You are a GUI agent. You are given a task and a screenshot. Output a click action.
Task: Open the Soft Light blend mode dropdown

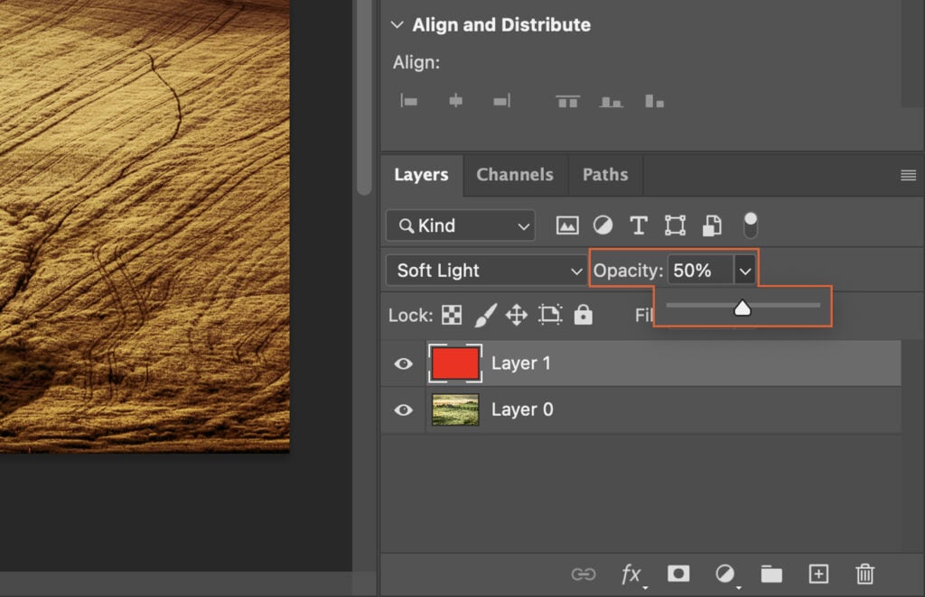coord(485,270)
